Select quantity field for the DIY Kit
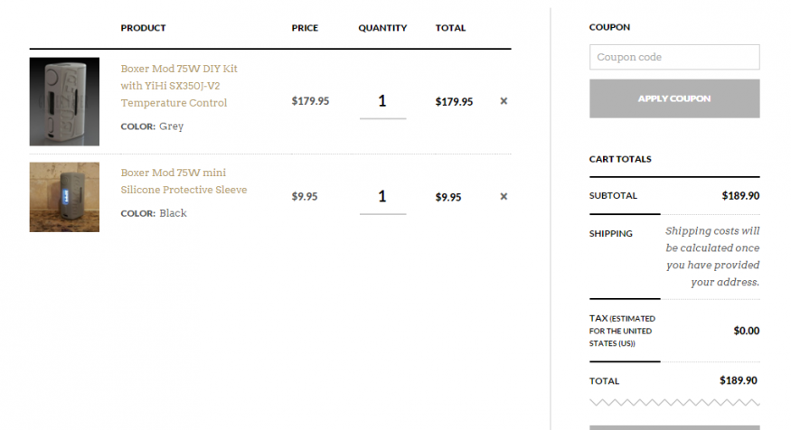Image resolution: width=791 pixels, height=430 pixels. pyautogui.click(x=383, y=101)
